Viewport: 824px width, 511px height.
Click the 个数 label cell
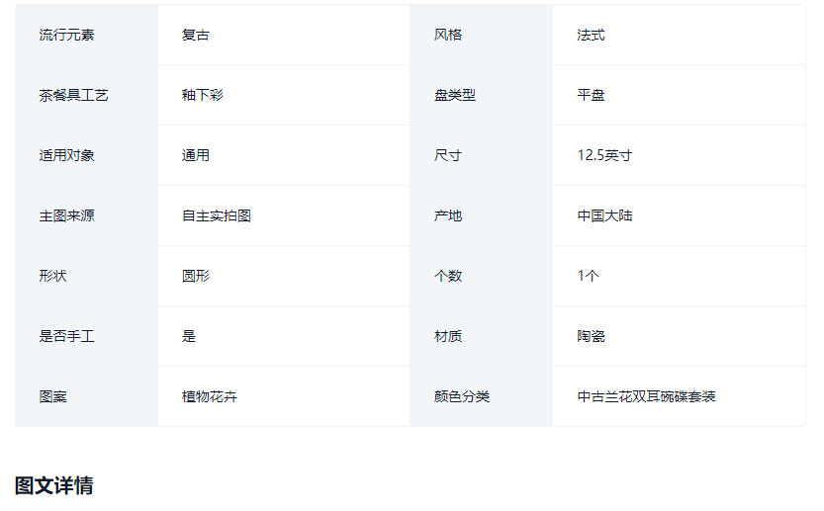[448, 277]
